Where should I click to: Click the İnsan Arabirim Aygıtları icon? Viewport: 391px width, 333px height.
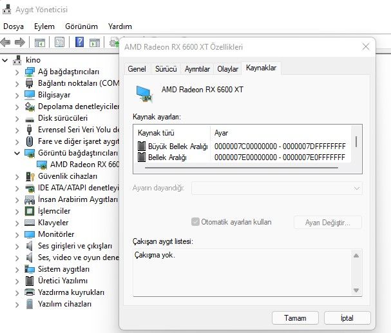click(x=30, y=200)
